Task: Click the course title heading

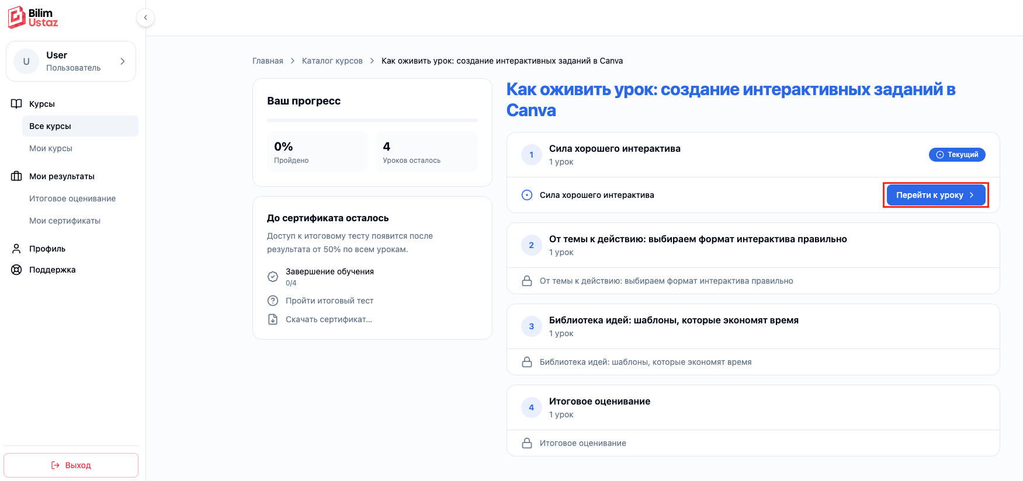Action: click(731, 100)
